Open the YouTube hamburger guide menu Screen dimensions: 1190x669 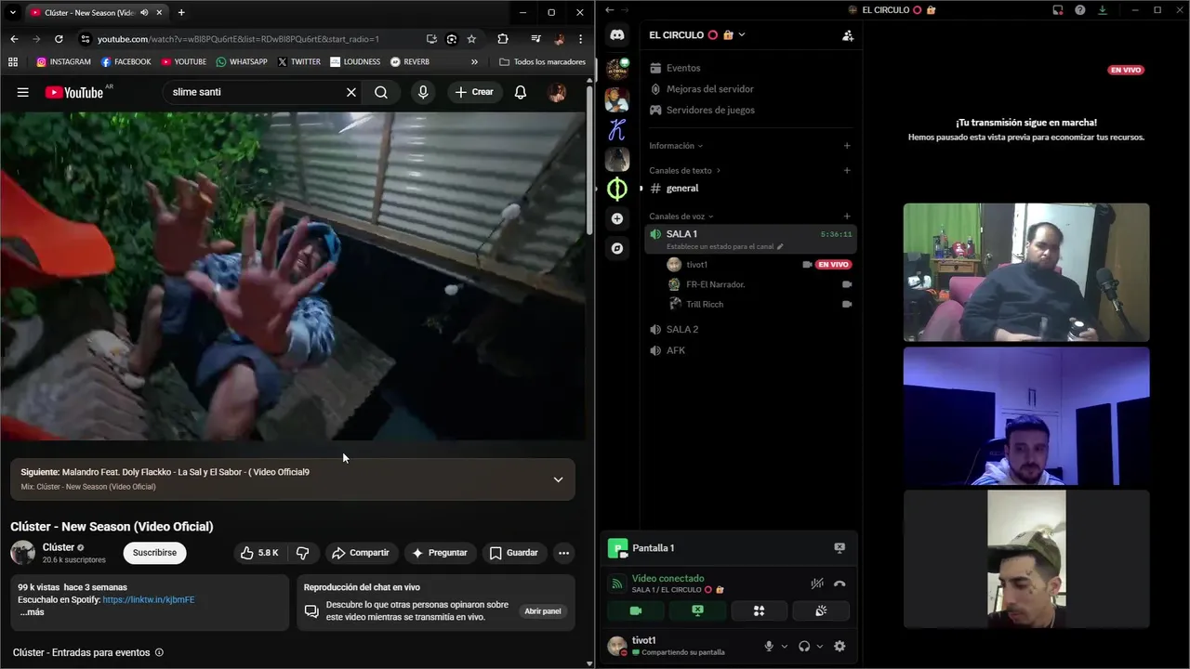pos(23,92)
